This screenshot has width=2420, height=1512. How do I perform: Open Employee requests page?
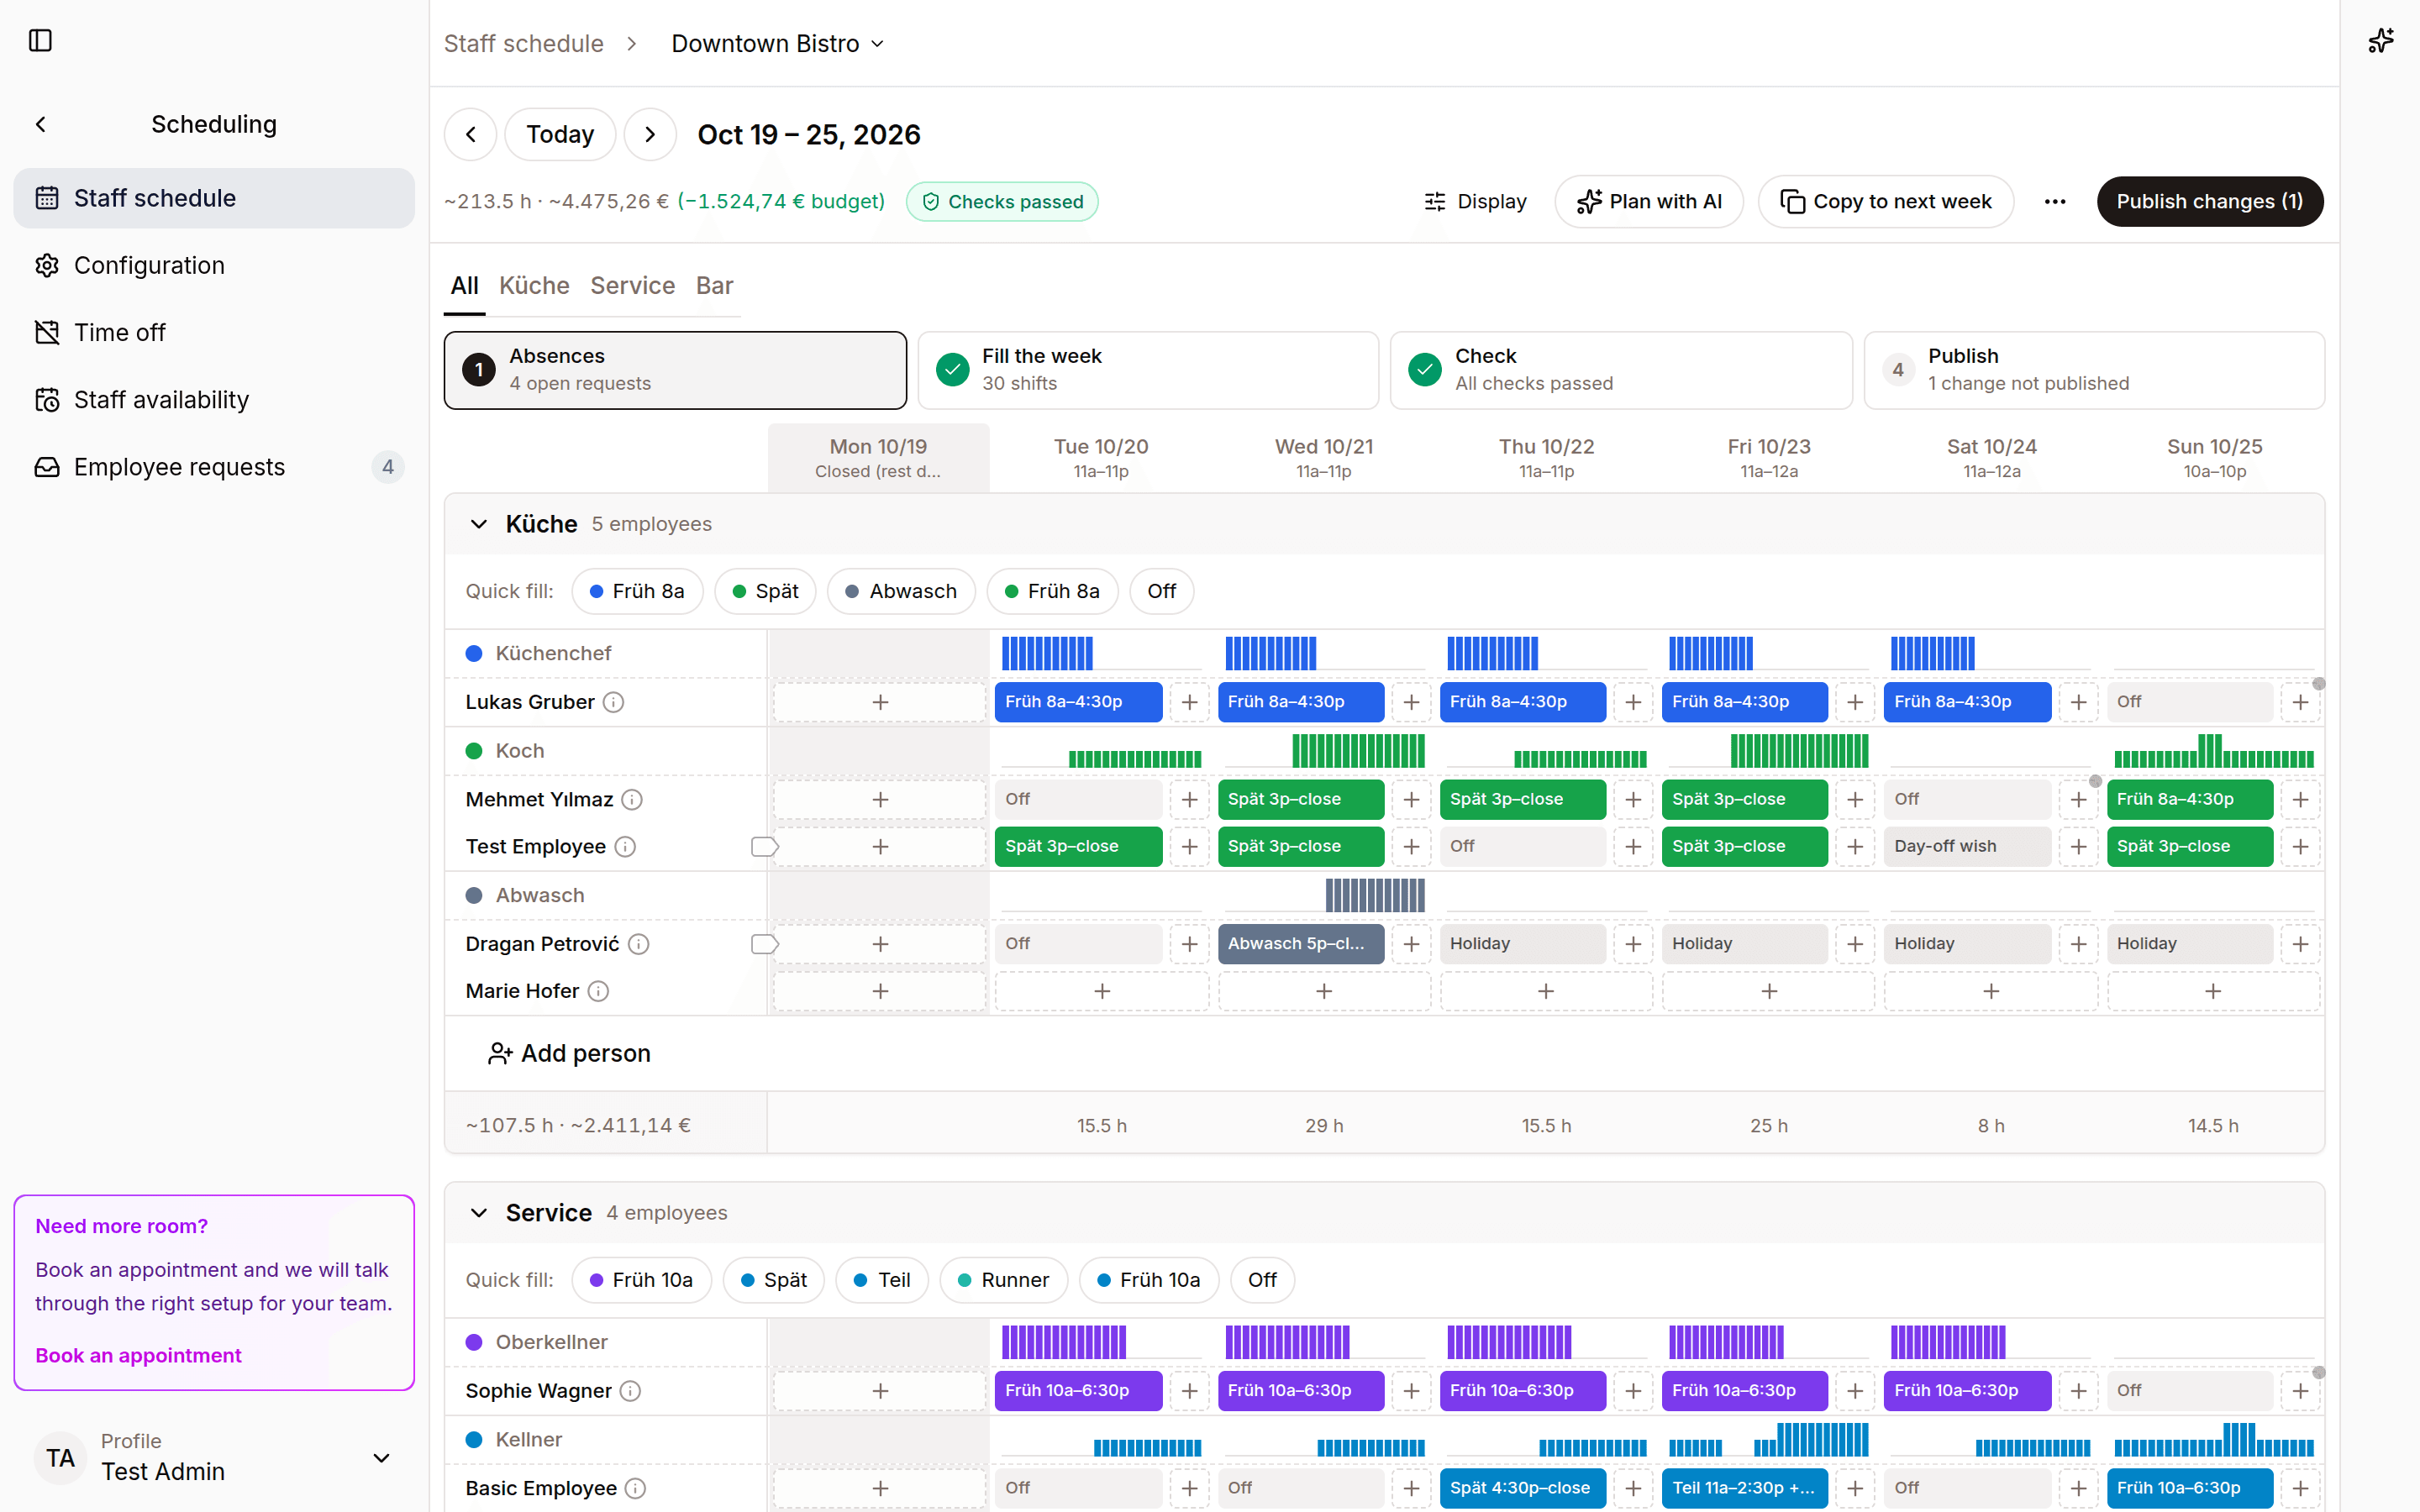click(214, 466)
